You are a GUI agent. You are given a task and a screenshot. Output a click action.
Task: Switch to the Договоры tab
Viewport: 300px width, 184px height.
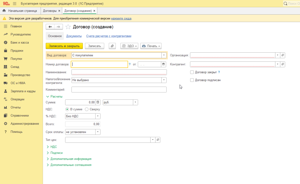click(50, 11)
